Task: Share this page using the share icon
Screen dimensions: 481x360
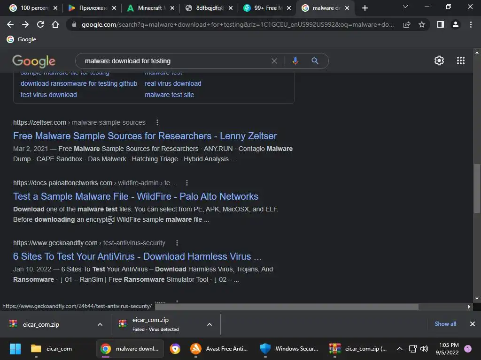Action: click(x=407, y=24)
